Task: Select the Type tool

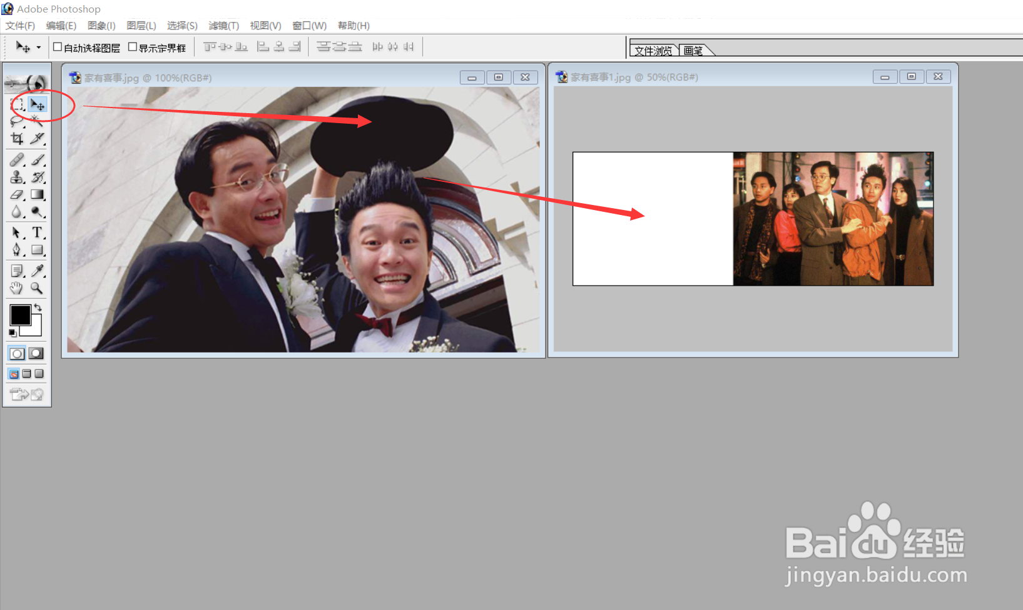Action: click(37, 232)
